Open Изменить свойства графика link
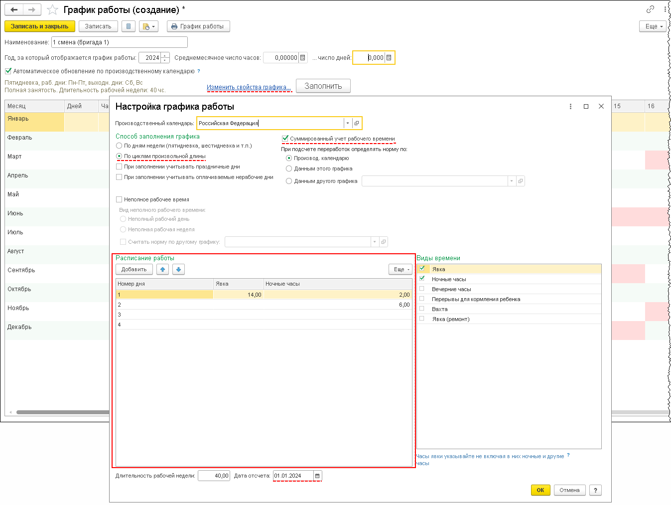 249,87
